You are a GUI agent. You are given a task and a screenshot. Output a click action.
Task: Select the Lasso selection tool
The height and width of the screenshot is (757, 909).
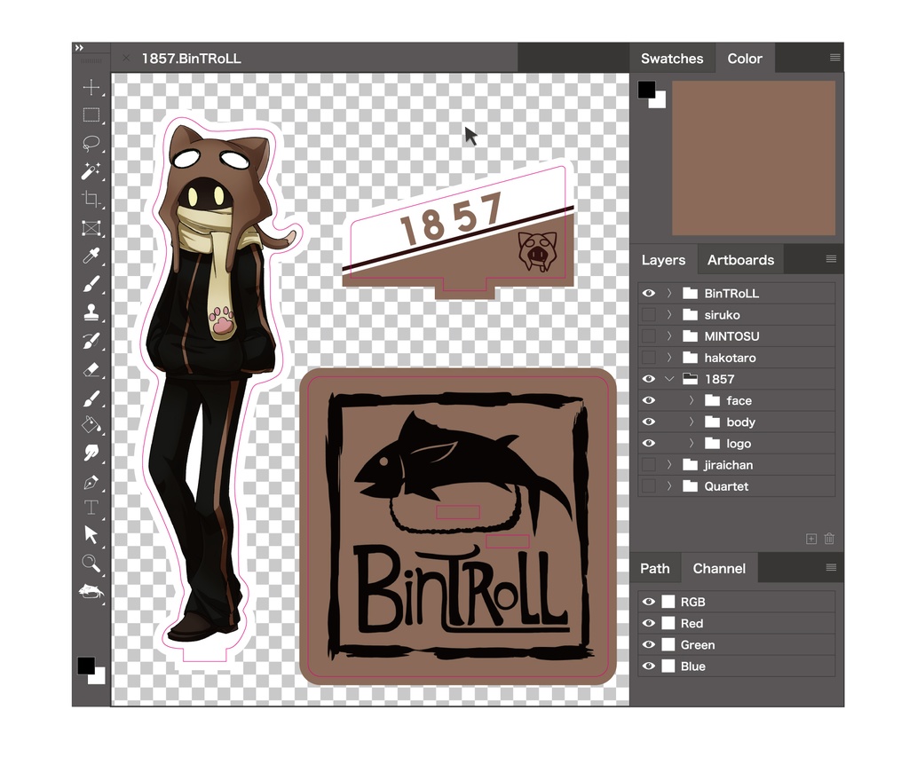(91, 144)
